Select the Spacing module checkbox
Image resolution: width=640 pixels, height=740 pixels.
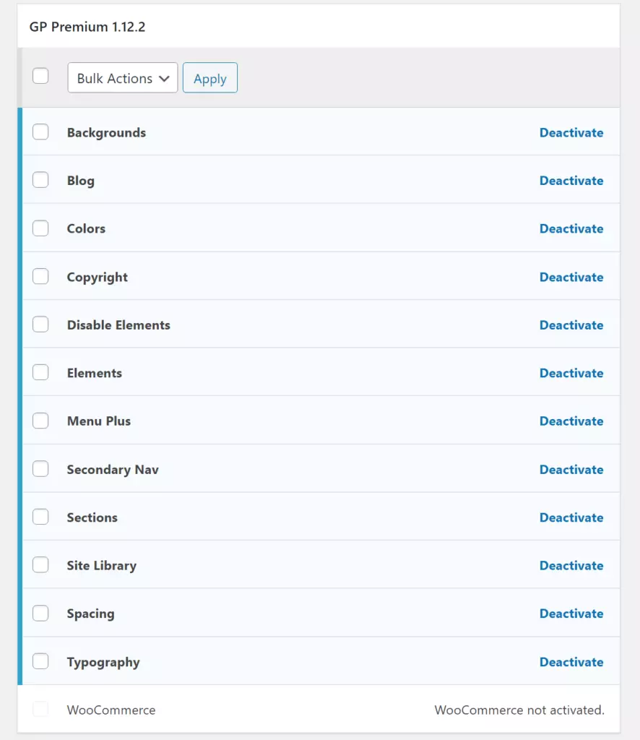click(x=40, y=613)
